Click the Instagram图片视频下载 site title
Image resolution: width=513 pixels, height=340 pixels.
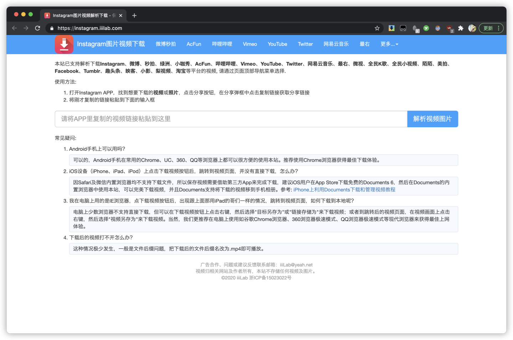pos(111,44)
